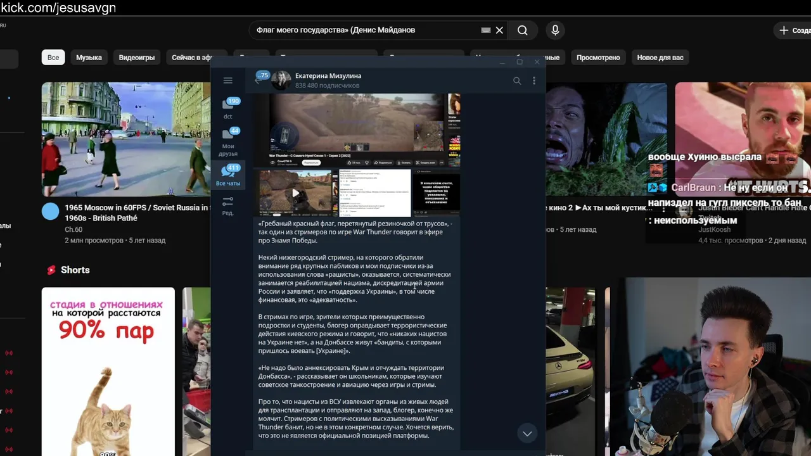Image resolution: width=811 pixels, height=456 pixels.
Task: Select the Музыка filter chip
Action: [x=89, y=58]
